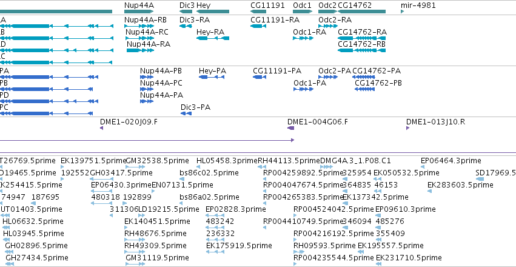
Task: Click the Hey gene bar glyph
Action: click(213, 12)
